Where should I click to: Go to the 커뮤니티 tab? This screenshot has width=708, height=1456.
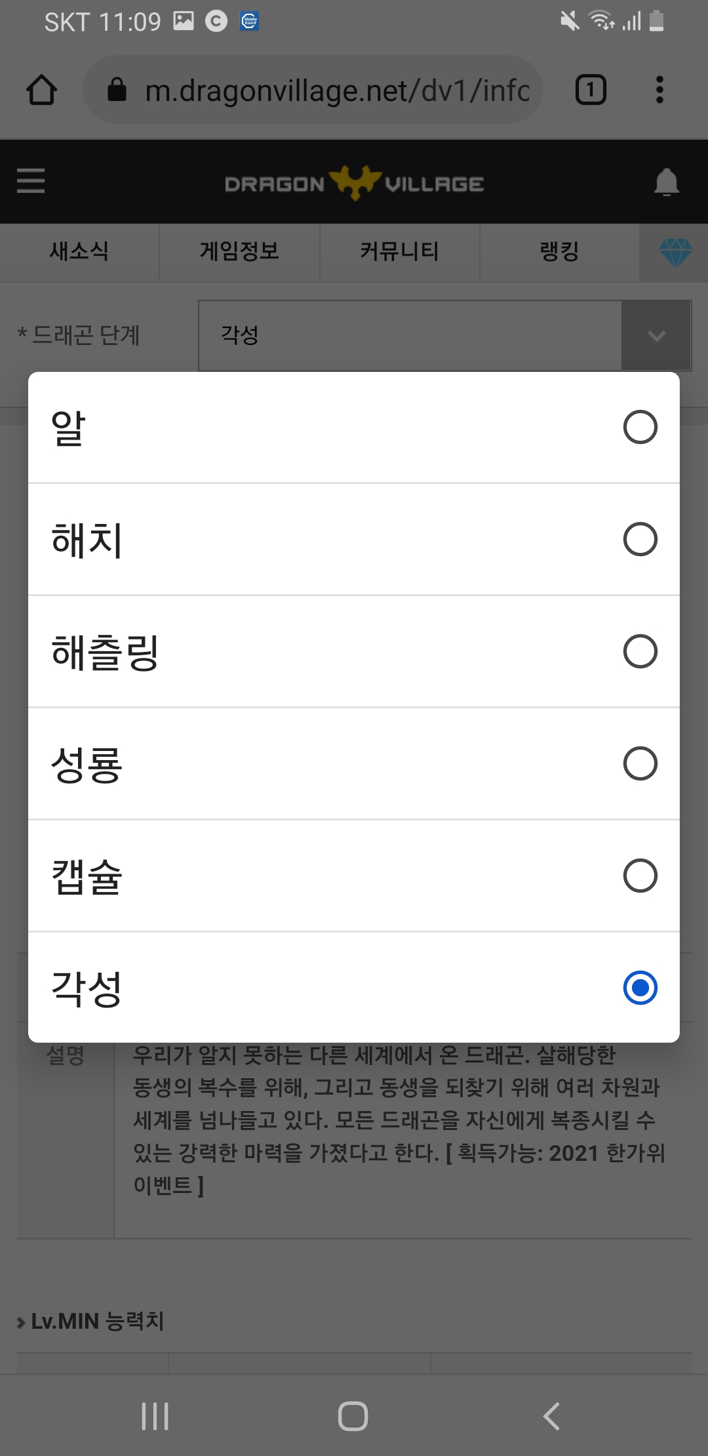click(399, 252)
